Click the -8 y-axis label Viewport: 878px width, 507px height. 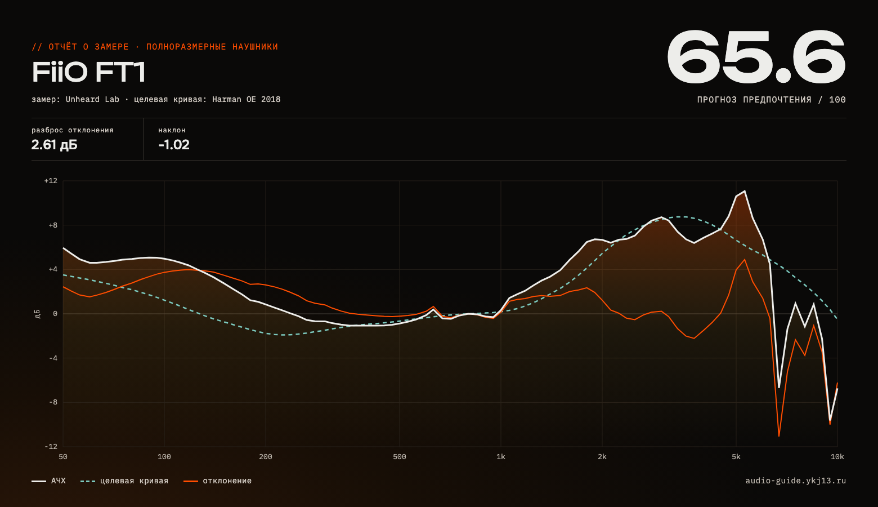[53, 402]
